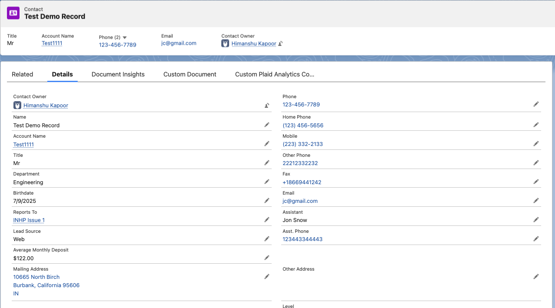This screenshot has width=555, height=308.
Task: Open Custom Plaid Analytics tab
Action: coord(275,74)
